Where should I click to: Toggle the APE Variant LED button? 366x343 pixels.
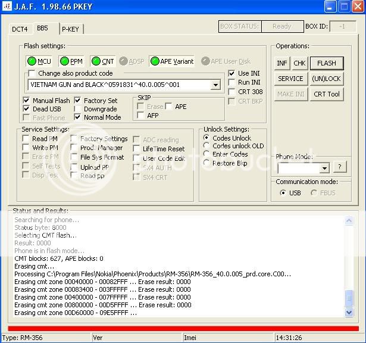[x=154, y=61]
